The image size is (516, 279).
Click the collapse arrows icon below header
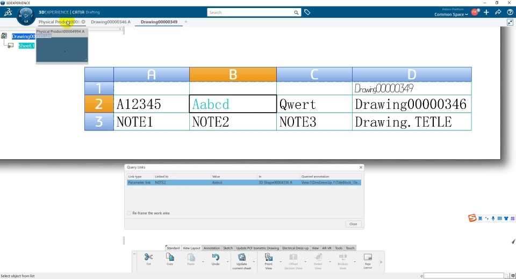point(510,23)
